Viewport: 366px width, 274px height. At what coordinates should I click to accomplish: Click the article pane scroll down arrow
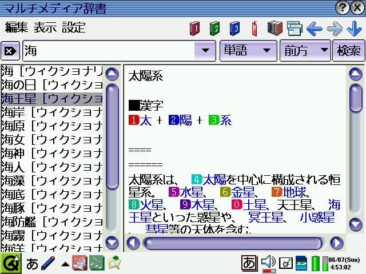[356, 224]
